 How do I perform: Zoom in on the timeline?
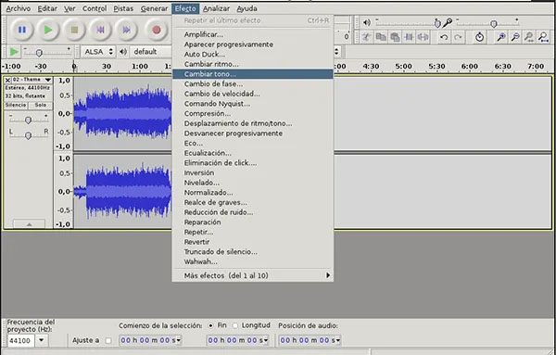(501, 37)
